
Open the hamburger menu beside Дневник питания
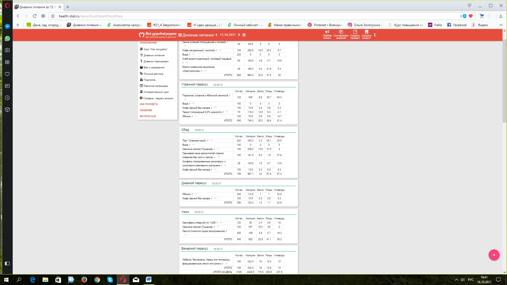tap(180, 35)
